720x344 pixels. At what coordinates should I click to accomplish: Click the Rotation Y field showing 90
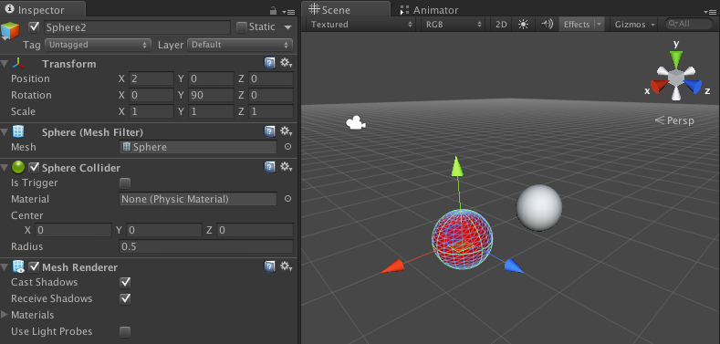[211, 95]
